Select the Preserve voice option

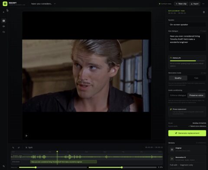(196, 95)
